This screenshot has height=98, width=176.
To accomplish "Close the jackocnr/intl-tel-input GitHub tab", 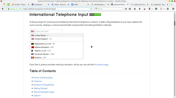I will click(x=128, y=5).
